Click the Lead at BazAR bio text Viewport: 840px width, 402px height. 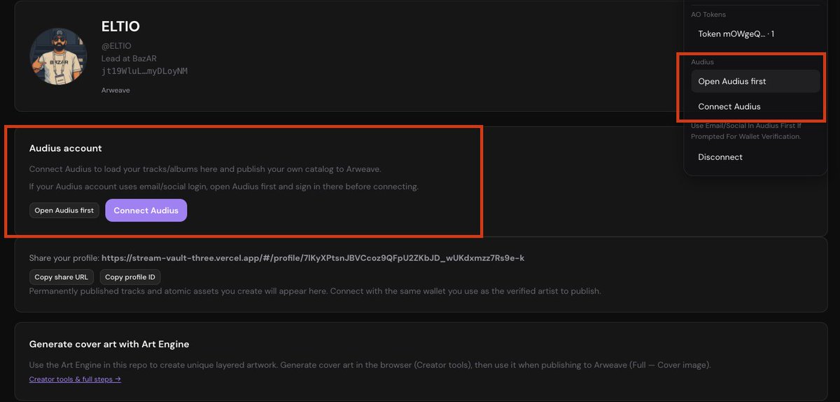tap(129, 59)
